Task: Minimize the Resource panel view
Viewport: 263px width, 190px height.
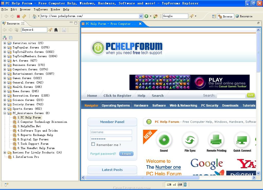Action: coord(71,22)
